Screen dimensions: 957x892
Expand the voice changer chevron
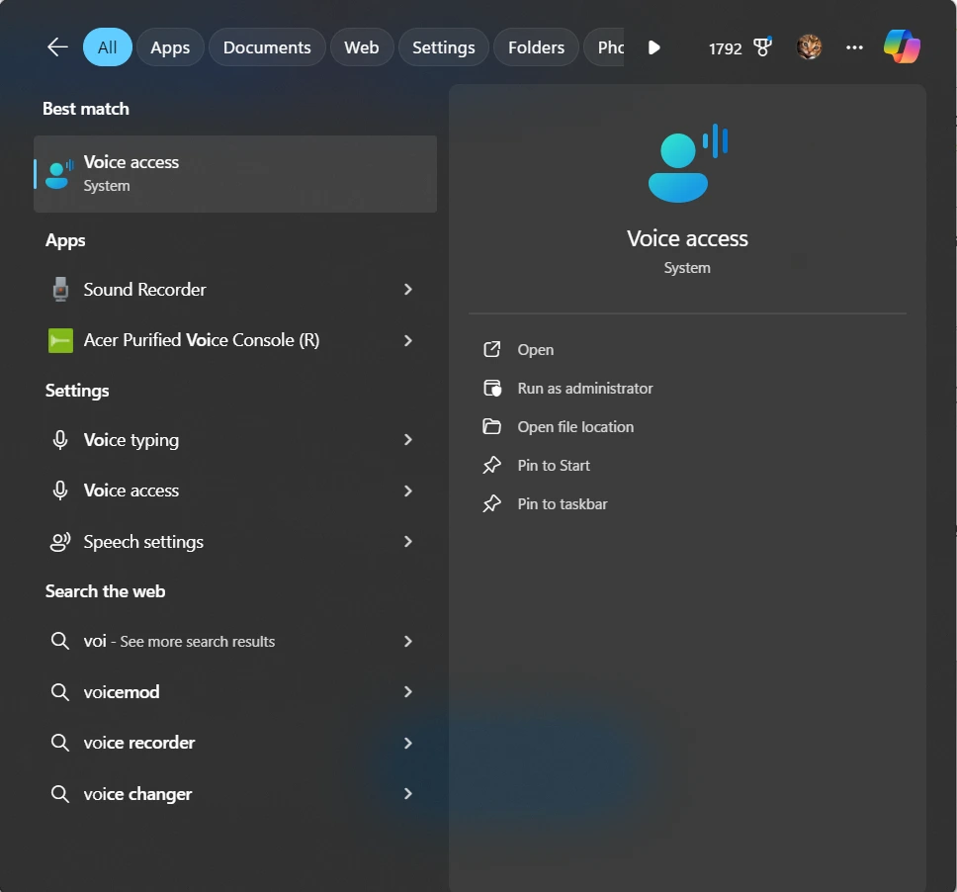408,794
